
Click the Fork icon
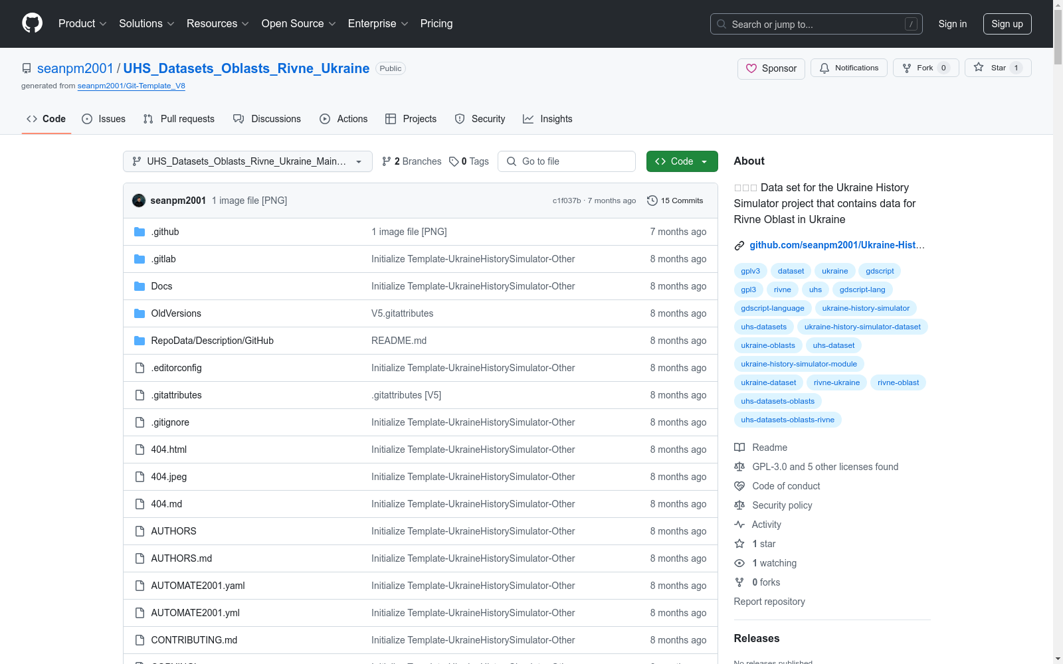coord(907,68)
